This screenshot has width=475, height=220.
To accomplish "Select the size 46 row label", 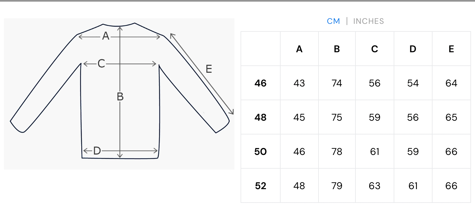I will (x=260, y=83).
